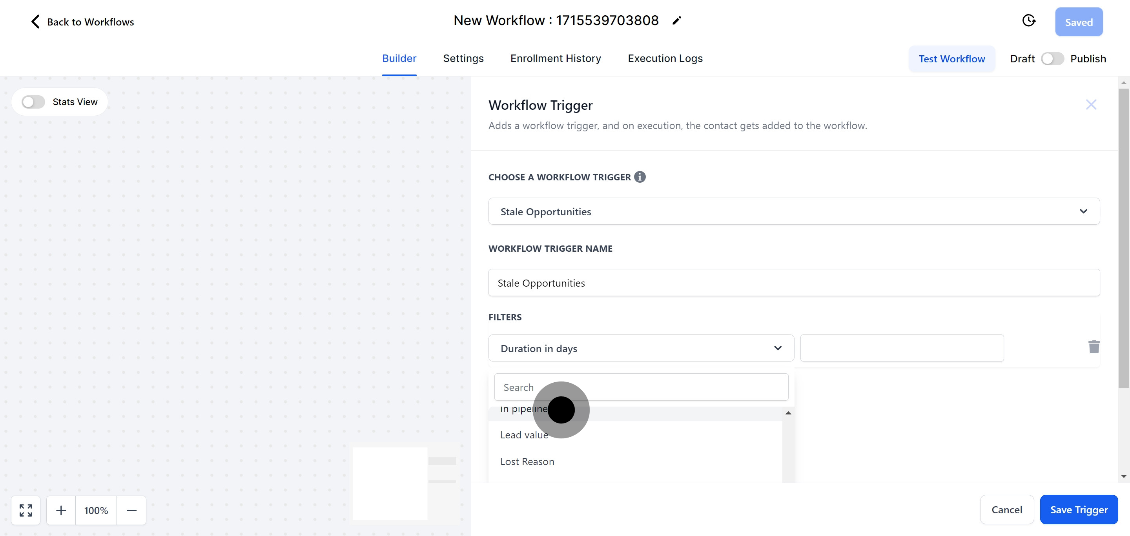This screenshot has width=1130, height=536.
Task: Click the info icon beside trigger heading
Action: tap(640, 176)
